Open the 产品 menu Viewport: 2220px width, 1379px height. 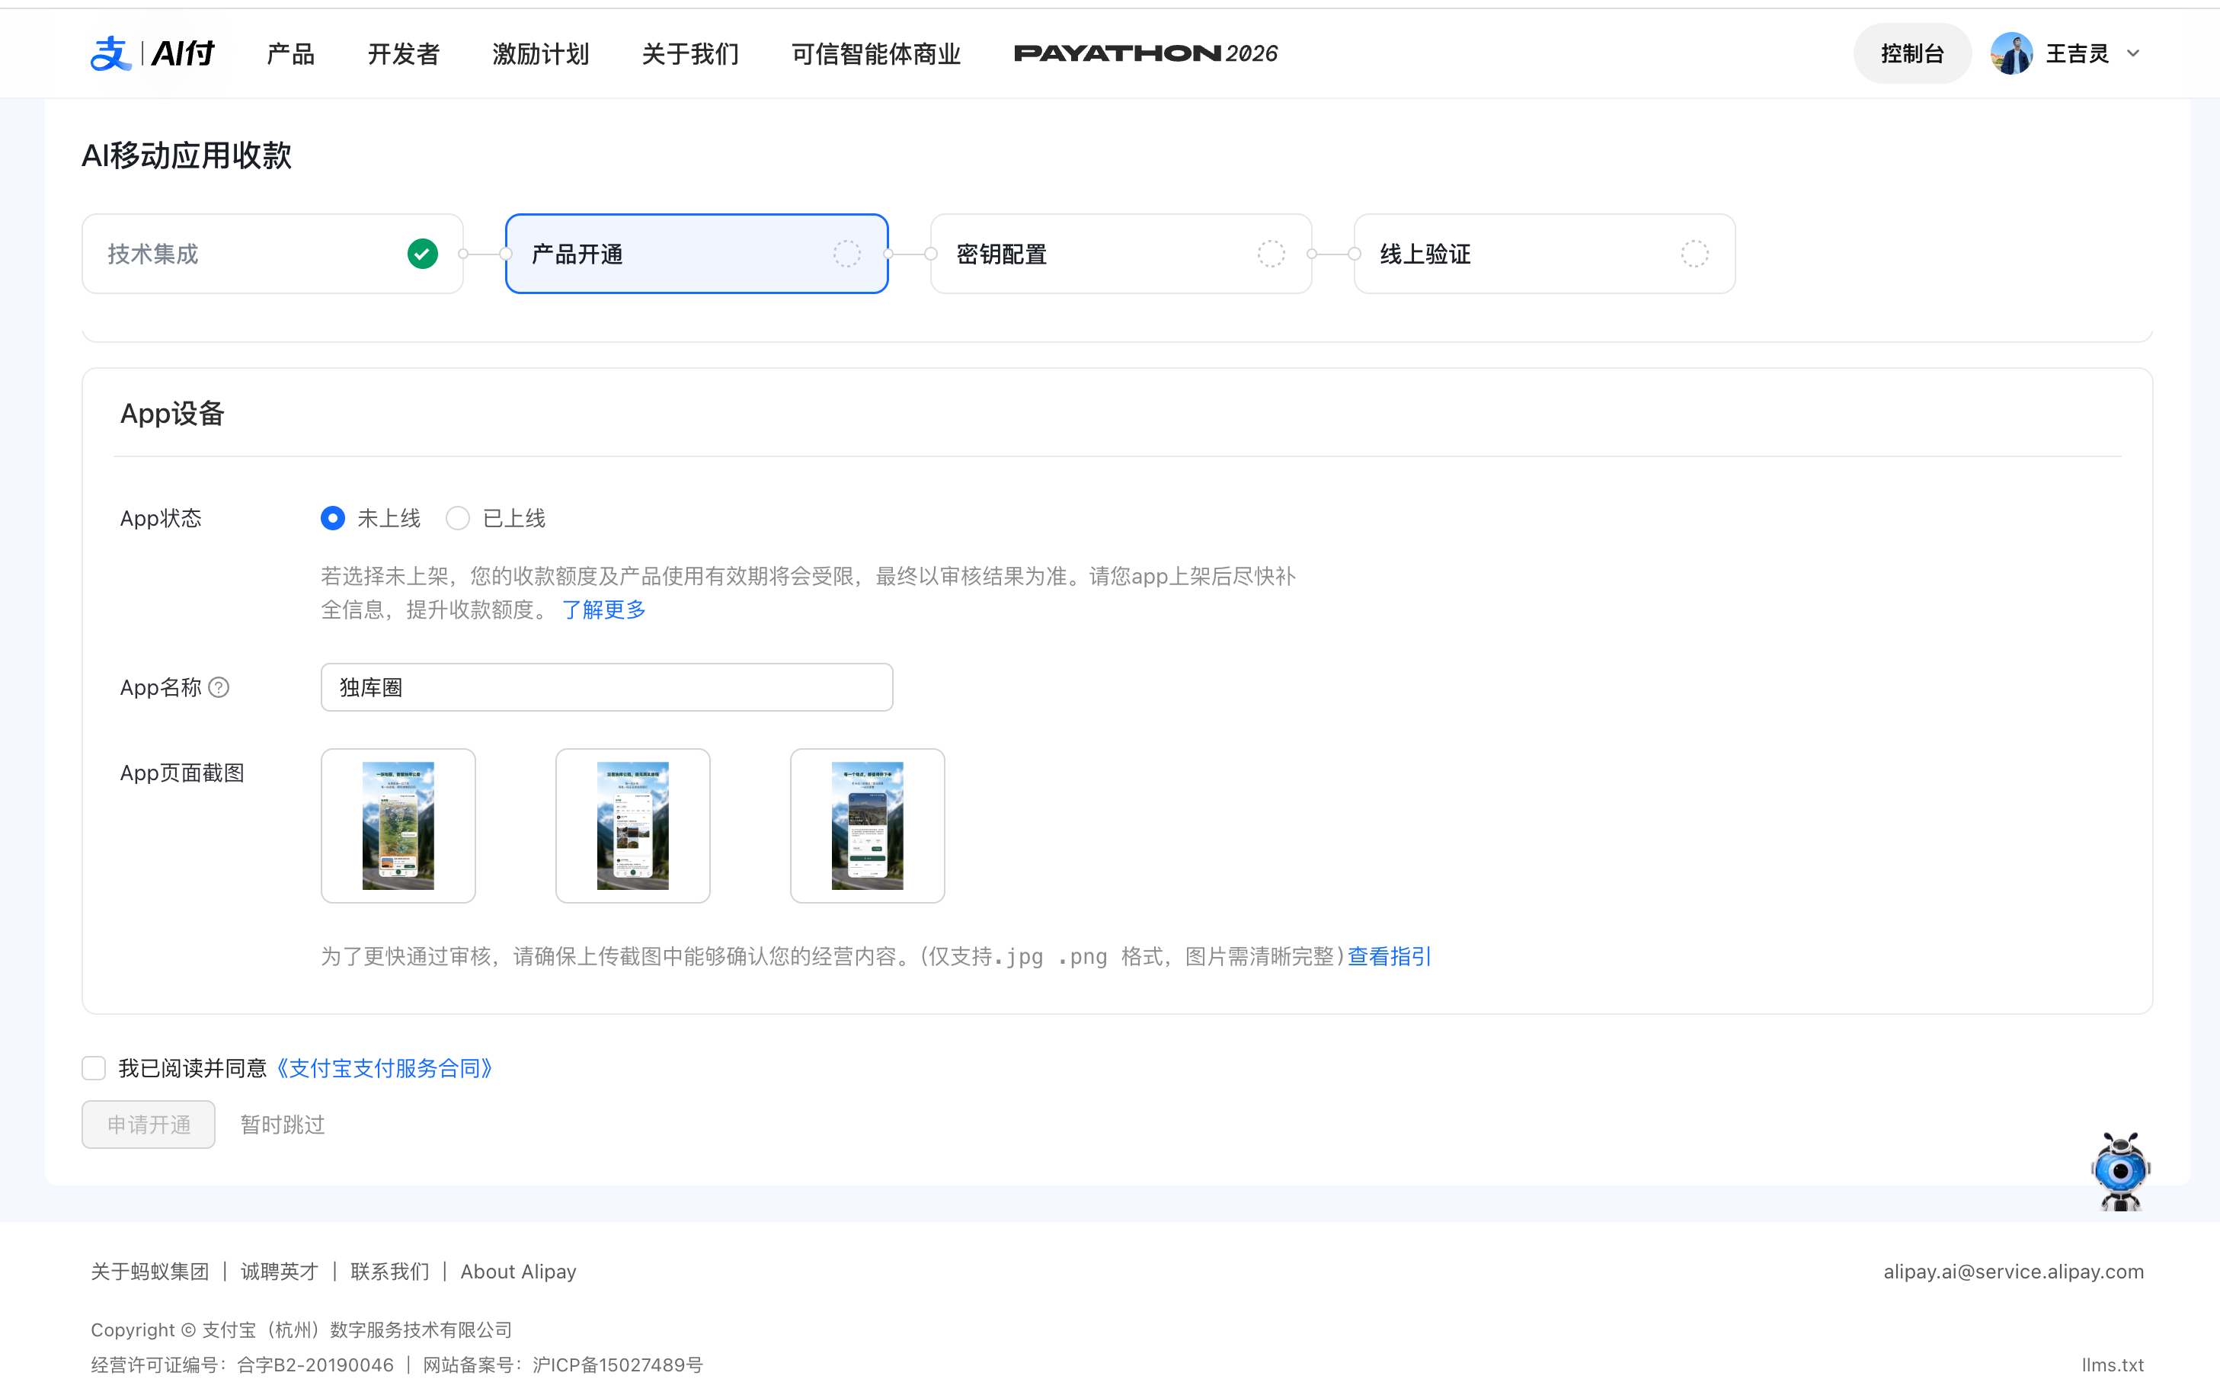(x=291, y=54)
